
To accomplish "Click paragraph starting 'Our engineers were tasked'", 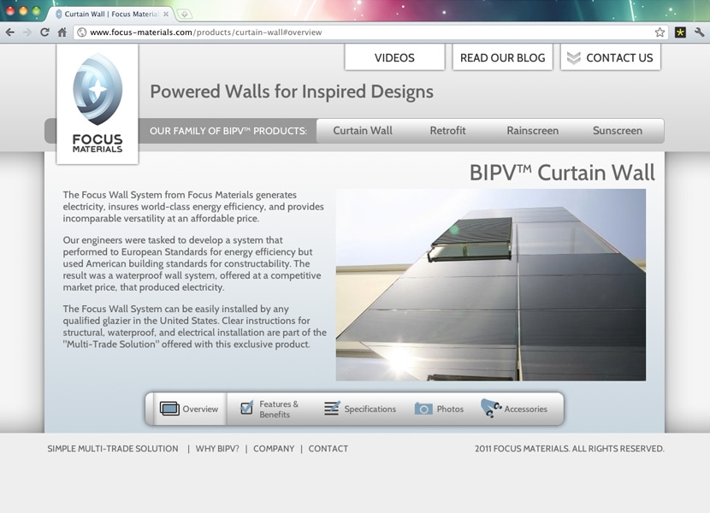I will pos(192,263).
